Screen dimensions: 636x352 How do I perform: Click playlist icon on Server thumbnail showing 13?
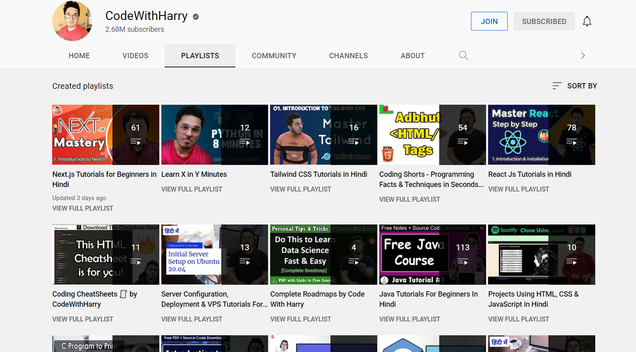(244, 262)
